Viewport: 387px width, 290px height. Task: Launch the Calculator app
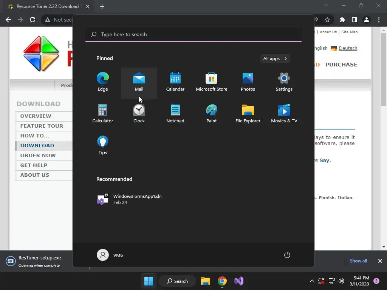click(103, 114)
